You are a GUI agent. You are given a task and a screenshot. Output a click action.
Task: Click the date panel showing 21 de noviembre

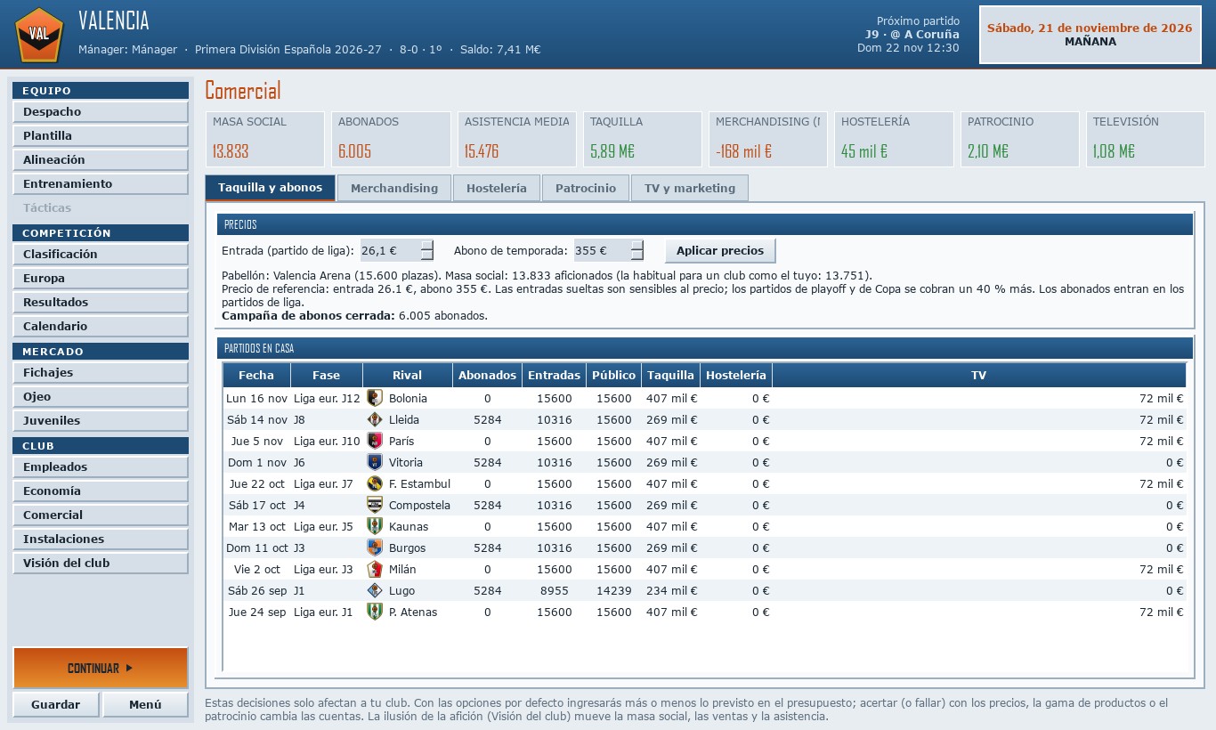(1090, 35)
